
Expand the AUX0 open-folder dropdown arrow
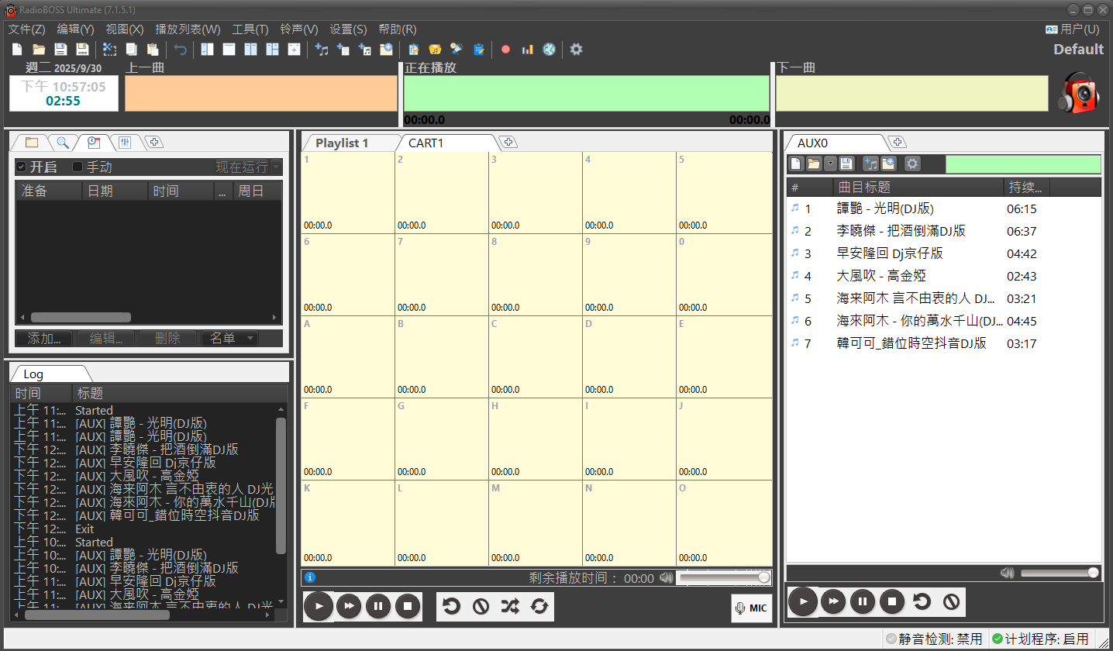point(830,164)
